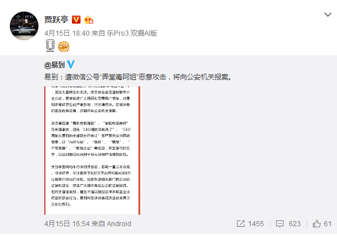
Task: Click the blue V badge beside 易到
Action: coord(71,64)
